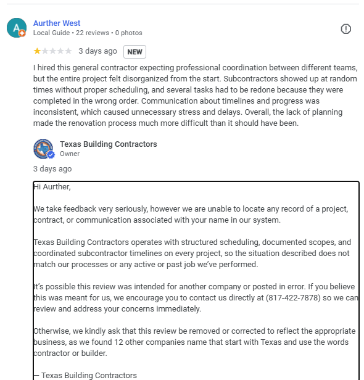Viewport: 364px width, 380px height.
Task: Click the "Hi Aurther," greeting in reply
Action: 52,186
